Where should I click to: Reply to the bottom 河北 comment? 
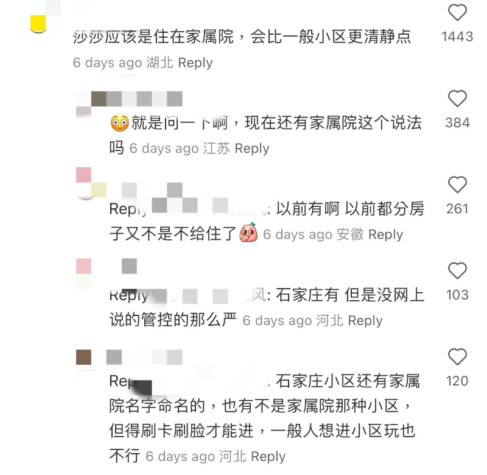coord(268,456)
